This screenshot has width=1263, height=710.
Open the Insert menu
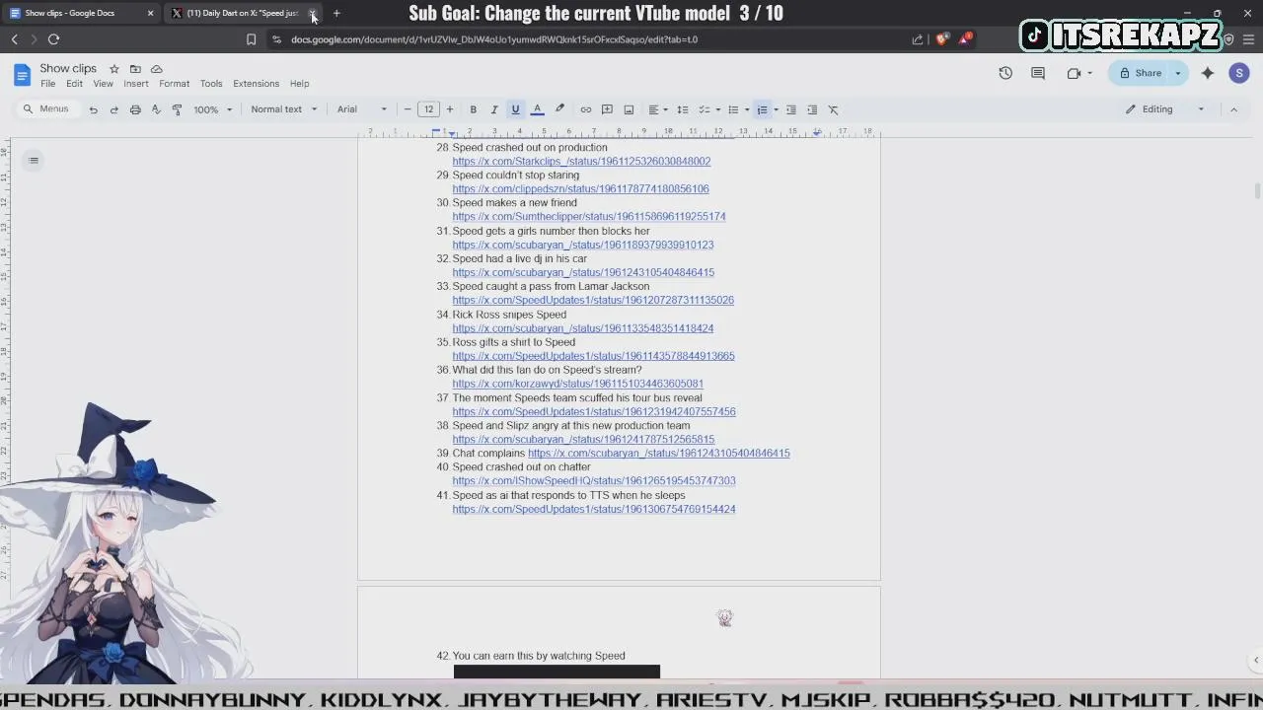tap(136, 84)
